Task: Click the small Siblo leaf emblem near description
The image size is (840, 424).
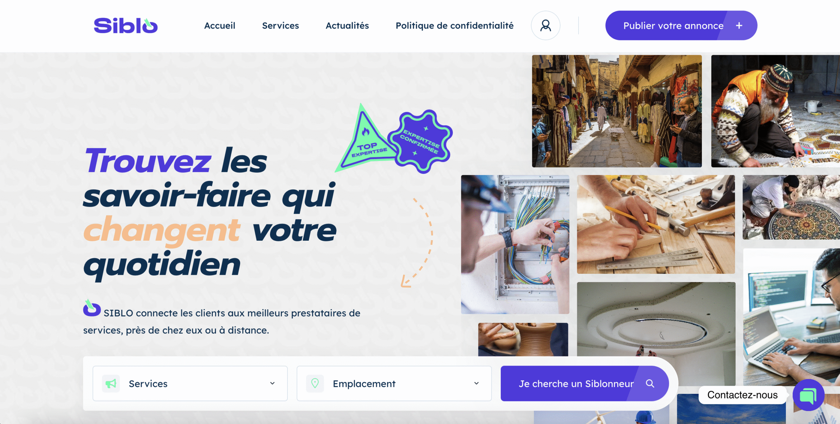Action: click(x=92, y=308)
